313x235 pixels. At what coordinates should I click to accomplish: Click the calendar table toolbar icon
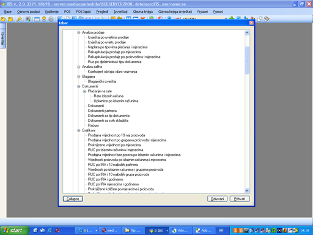pyautogui.click(x=37, y=19)
